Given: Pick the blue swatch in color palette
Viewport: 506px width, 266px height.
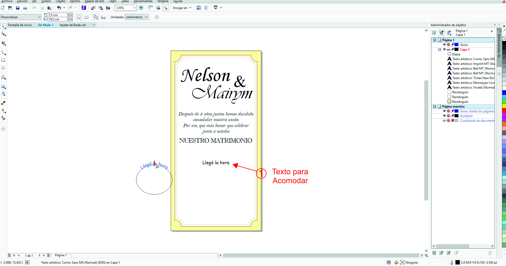Looking at the screenshot, I should [504, 93].
